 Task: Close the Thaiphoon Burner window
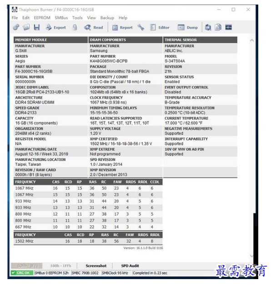point(248,10)
